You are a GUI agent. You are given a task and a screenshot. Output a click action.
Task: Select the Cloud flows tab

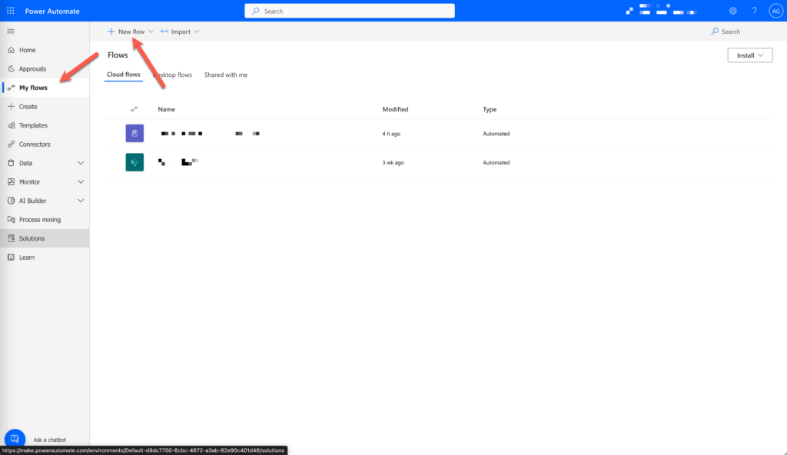pyautogui.click(x=124, y=75)
